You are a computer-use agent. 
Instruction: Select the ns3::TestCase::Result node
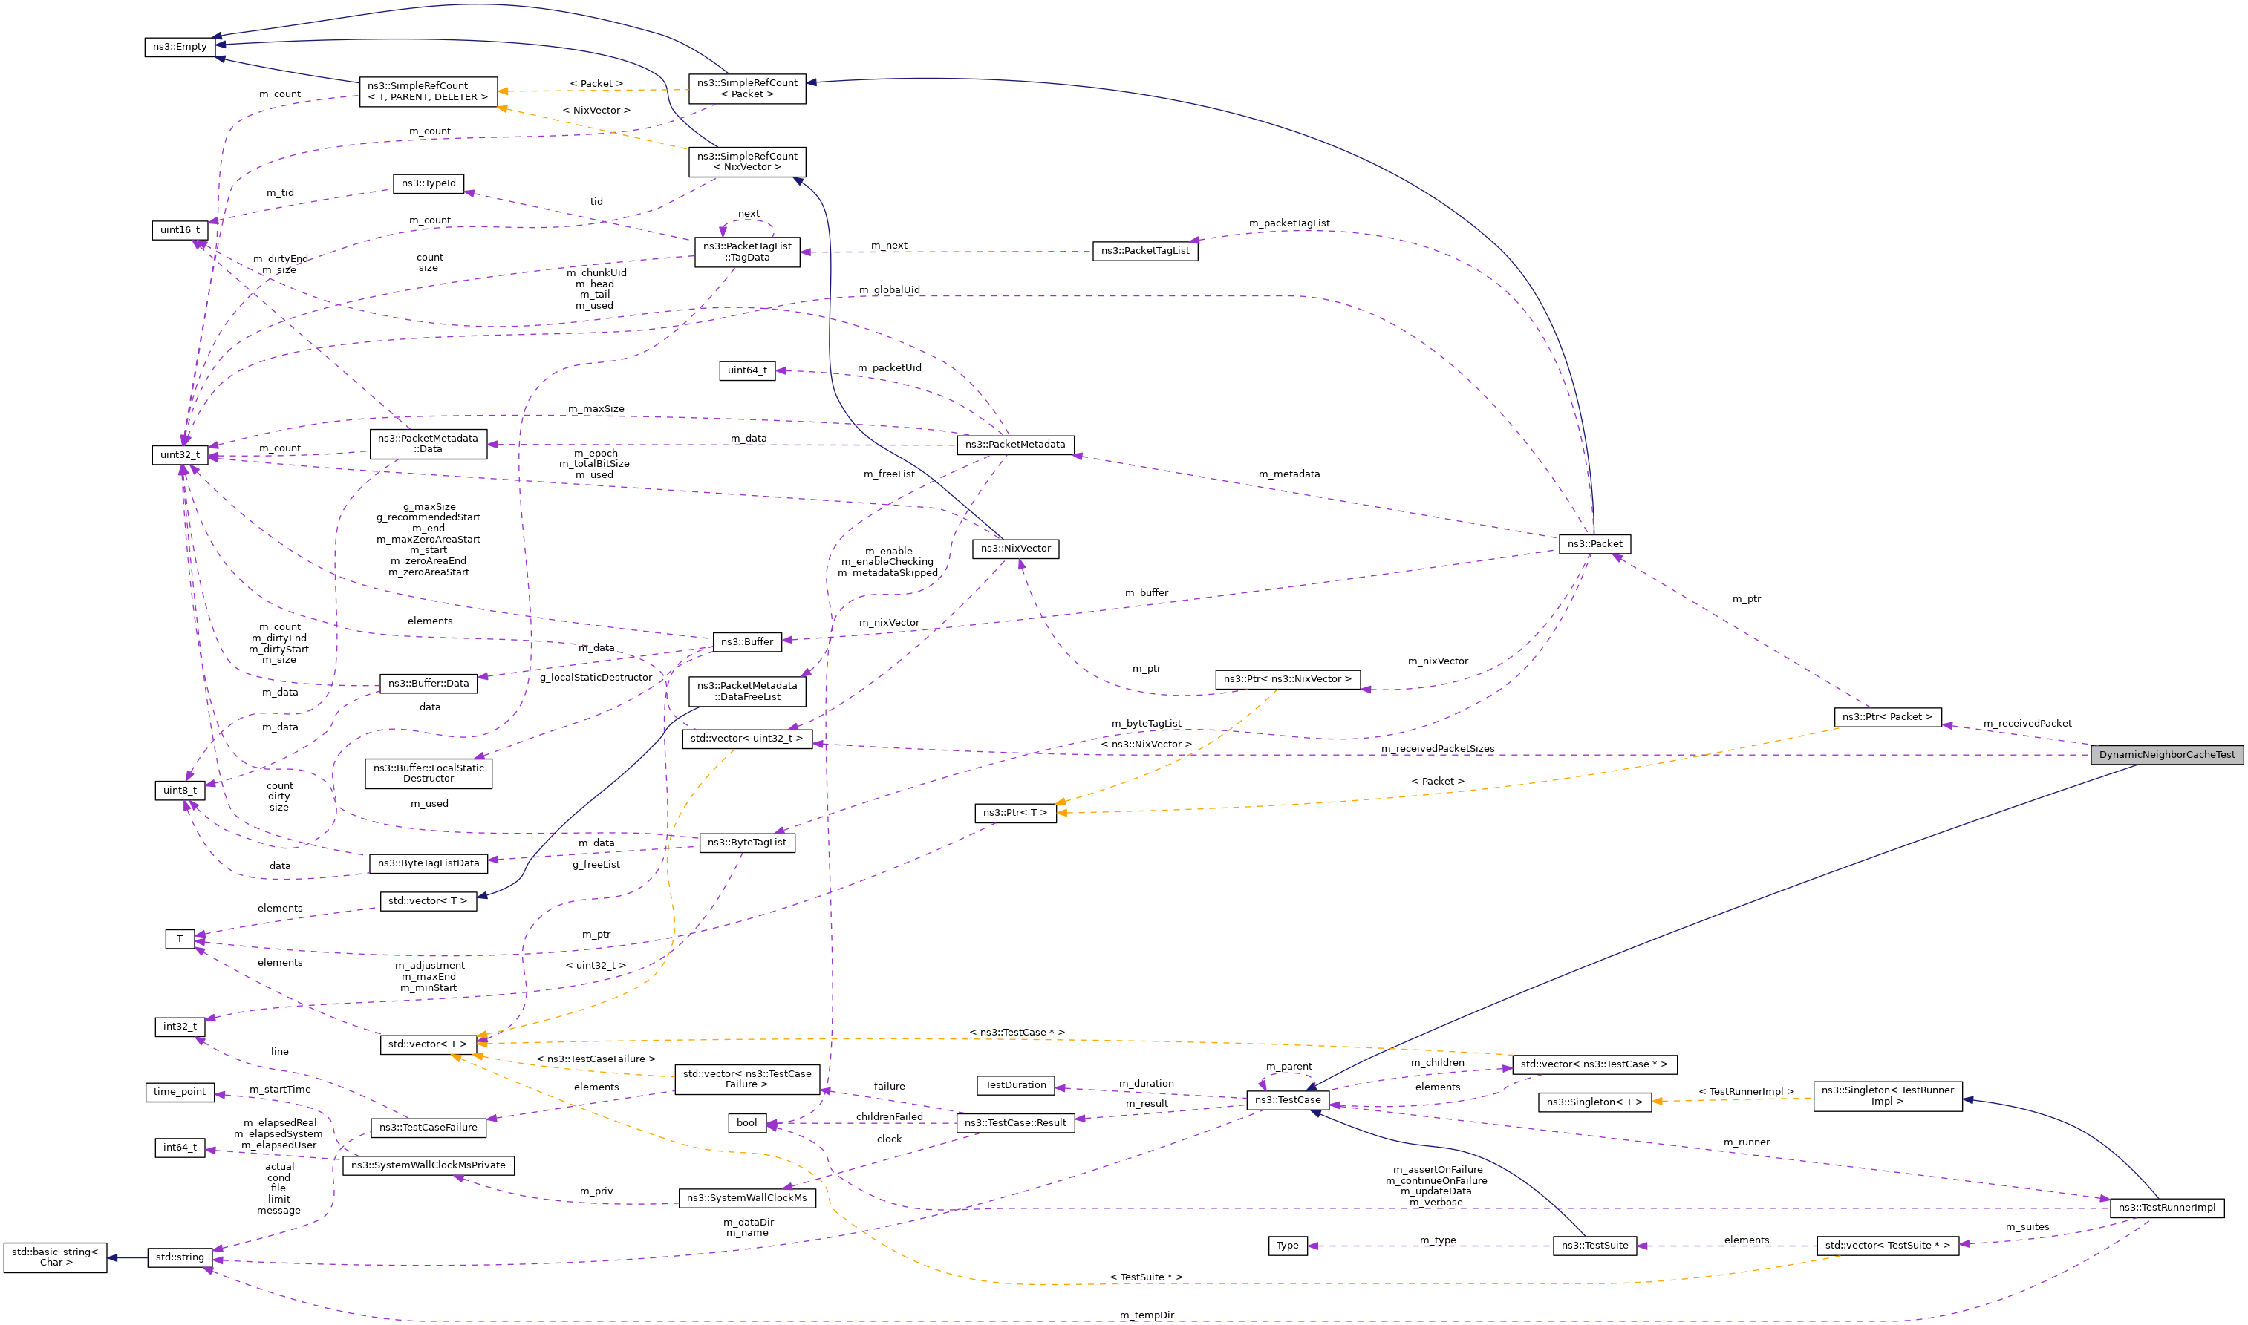tap(1014, 1123)
